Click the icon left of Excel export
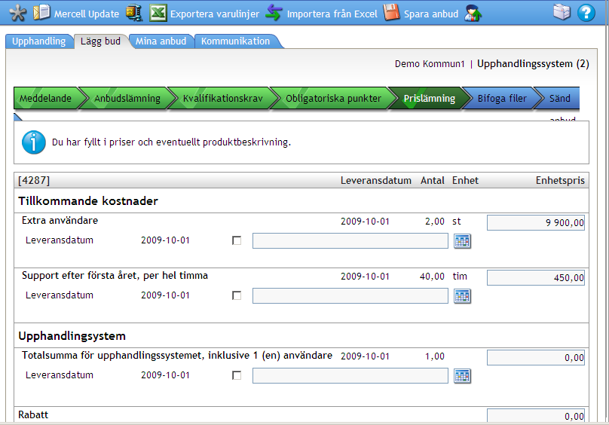609x425 pixels. (x=134, y=13)
